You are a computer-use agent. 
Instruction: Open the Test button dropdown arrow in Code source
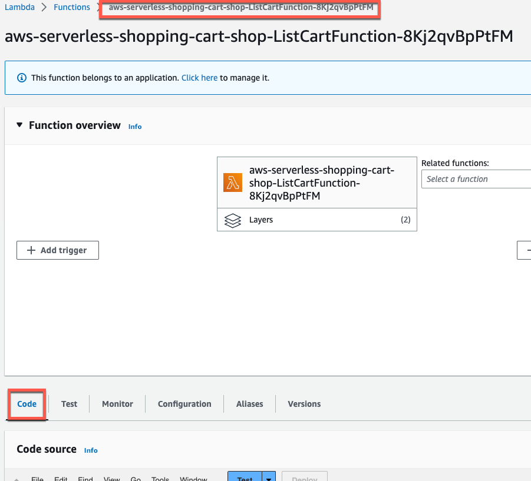(269, 477)
